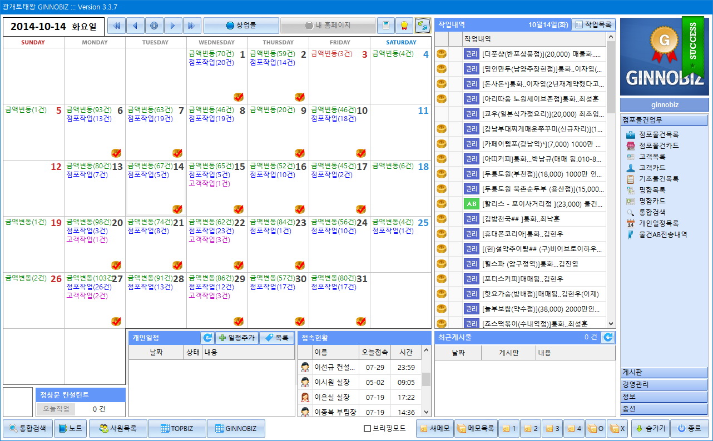Screen dimensions: 713x441
Task: Click the refresh icon in 개인일정 panel
Action: click(207, 338)
